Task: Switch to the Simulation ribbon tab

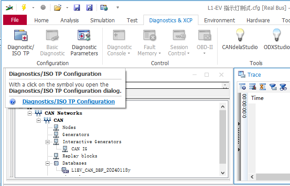Action: click(x=102, y=21)
